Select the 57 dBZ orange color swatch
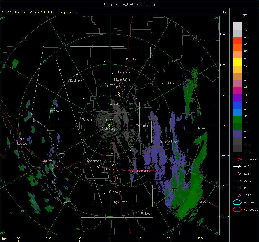 (237, 47)
